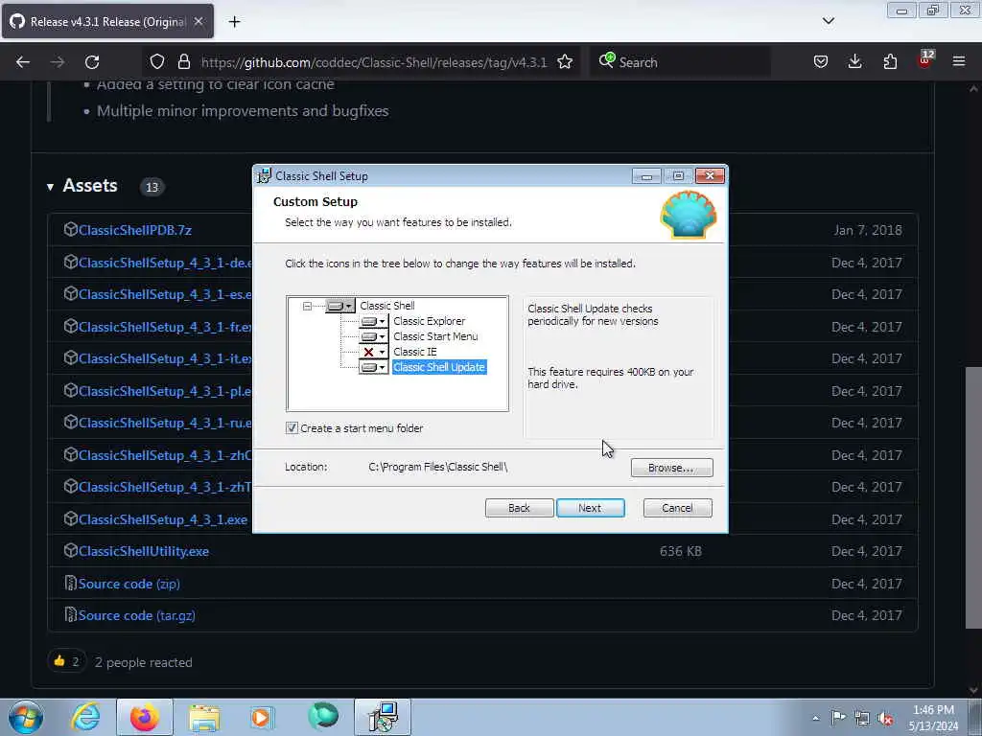
Task: Open ClassicShellUtility.exe download link
Action: click(x=144, y=551)
